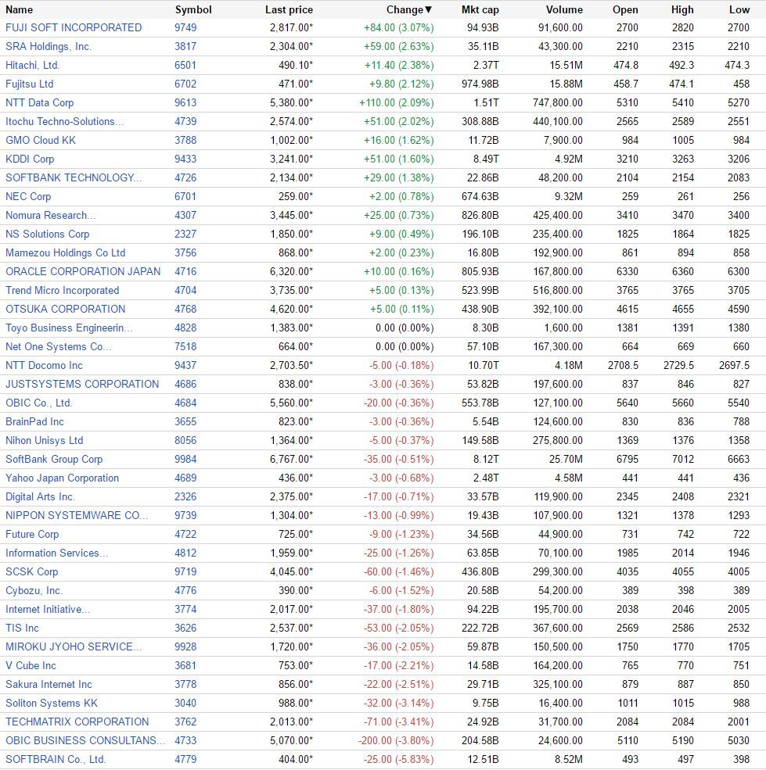This screenshot has width=766, height=770.
Task: Open Future Corp link
Action: (x=32, y=534)
